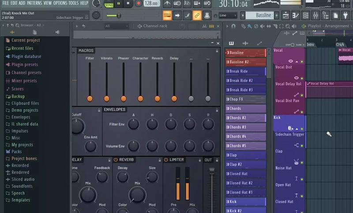Toggle the arrow step-editing button
The width and height of the screenshot is (353, 213).
tap(177, 15)
